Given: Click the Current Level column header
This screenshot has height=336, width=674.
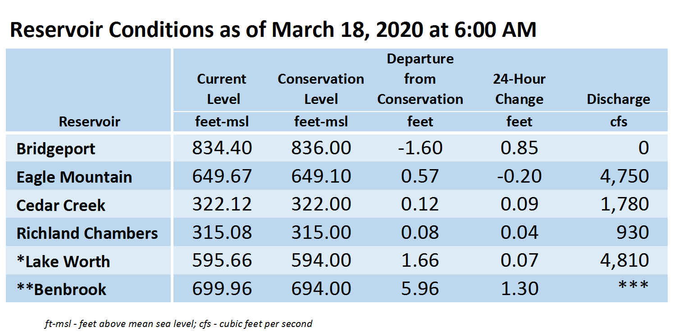Looking at the screenshot, I should click(222, 89).
